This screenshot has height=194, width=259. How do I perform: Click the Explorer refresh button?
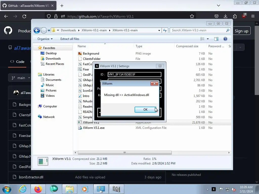pyautogui.click(x=165, y=30)
